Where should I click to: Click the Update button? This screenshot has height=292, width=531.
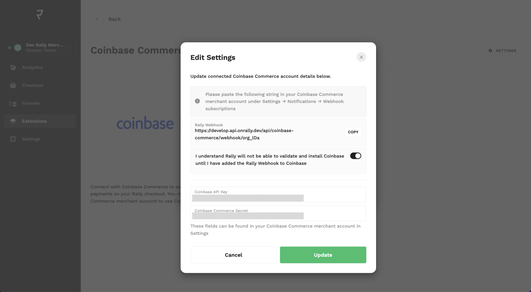click(x=323, y=255)
